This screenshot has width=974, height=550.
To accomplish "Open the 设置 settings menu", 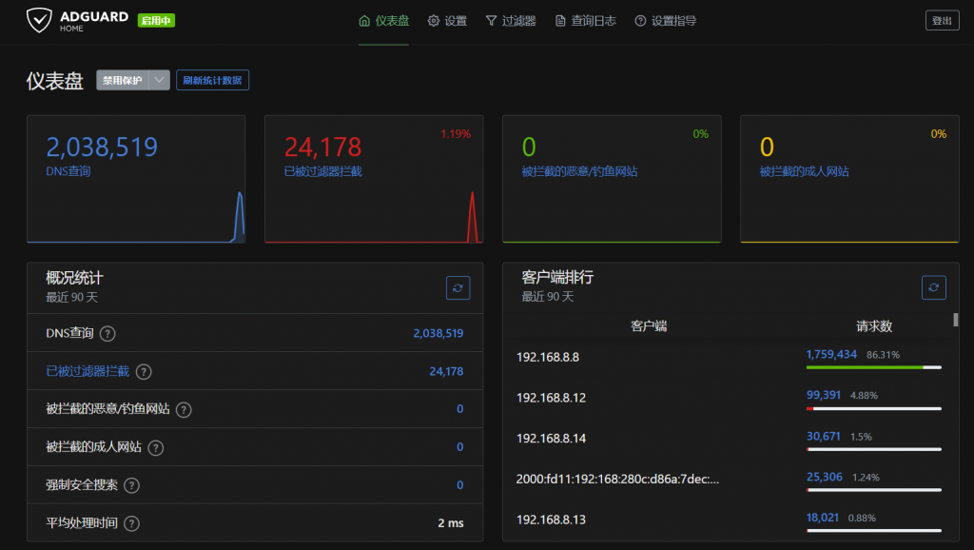I will tap(447, 21).
